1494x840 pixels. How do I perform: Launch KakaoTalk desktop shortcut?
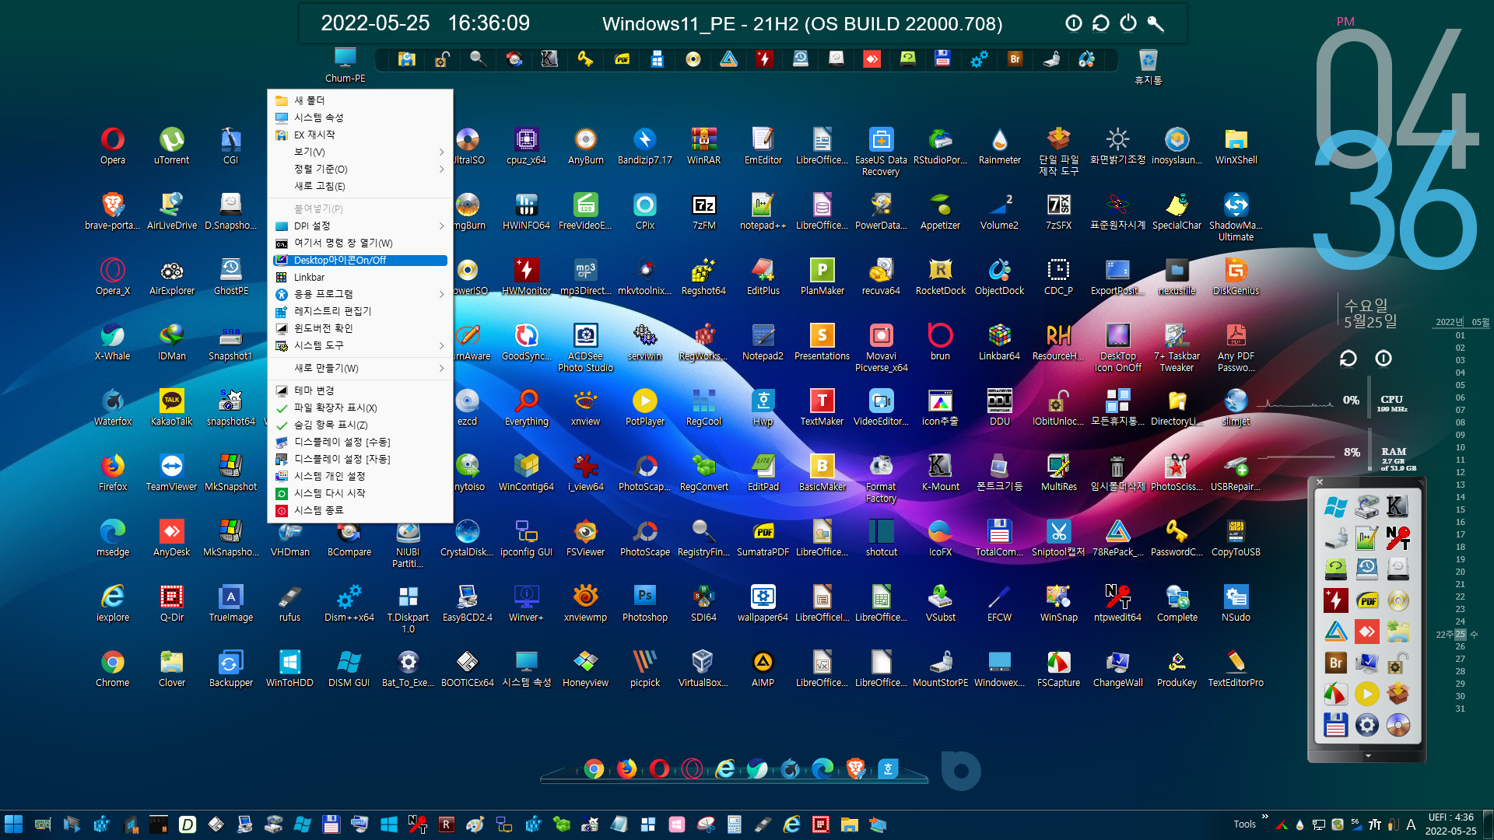172,407
